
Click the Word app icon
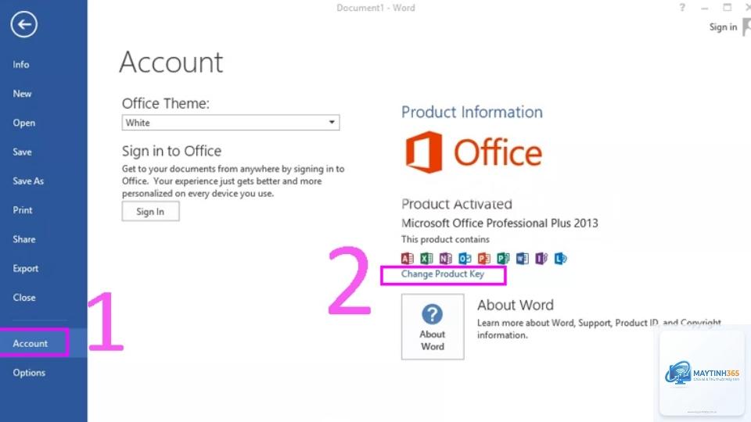click(522, 259)
